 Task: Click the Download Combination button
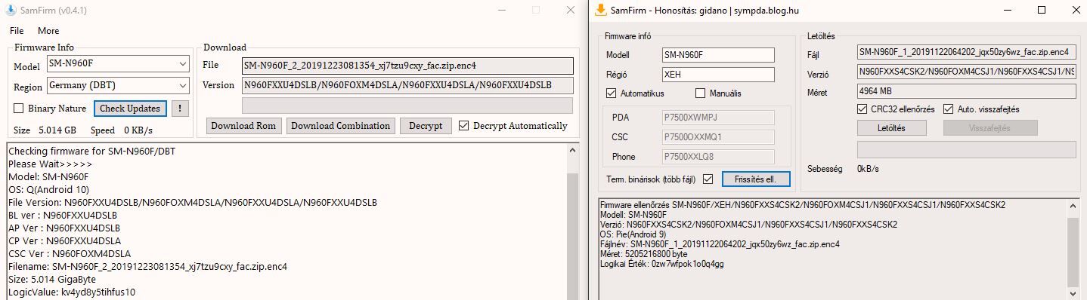(x=340, y=126)
